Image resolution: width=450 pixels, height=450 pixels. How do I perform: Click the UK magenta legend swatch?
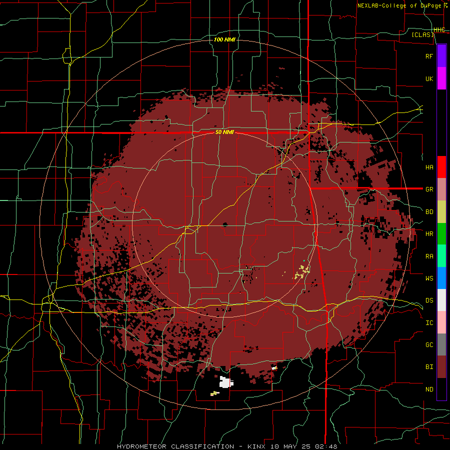point(441,78)
